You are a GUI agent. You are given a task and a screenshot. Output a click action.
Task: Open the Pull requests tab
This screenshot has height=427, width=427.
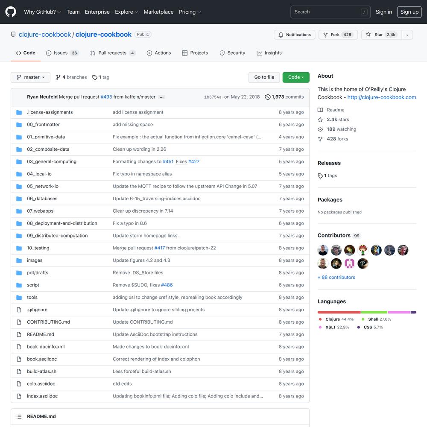click(113, 53)
